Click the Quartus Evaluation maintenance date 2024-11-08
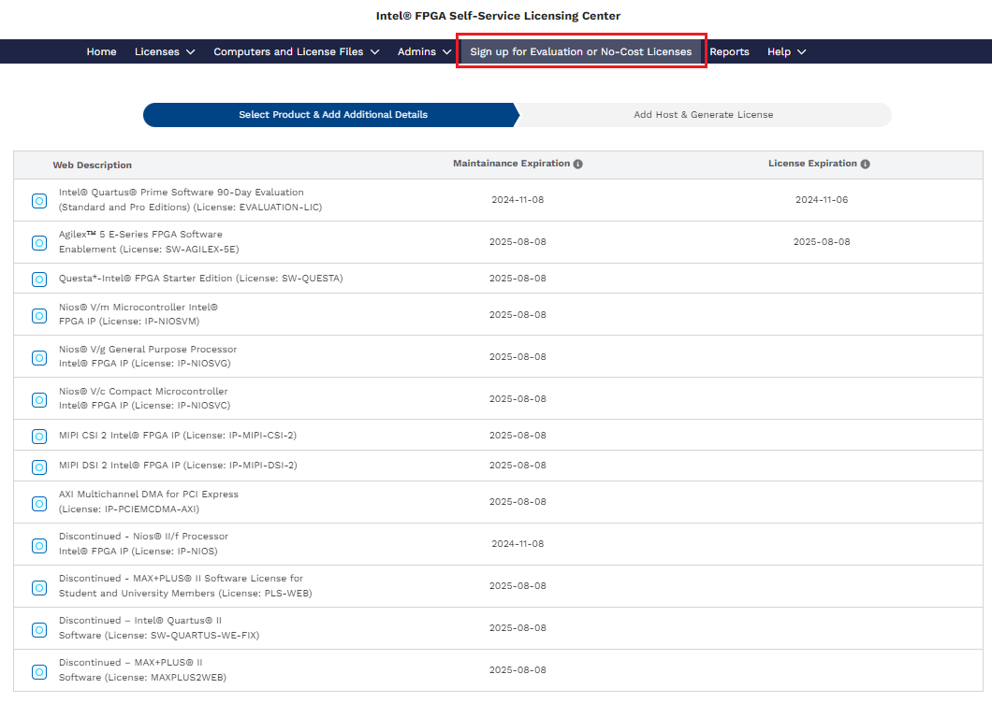 coord(518,200)
